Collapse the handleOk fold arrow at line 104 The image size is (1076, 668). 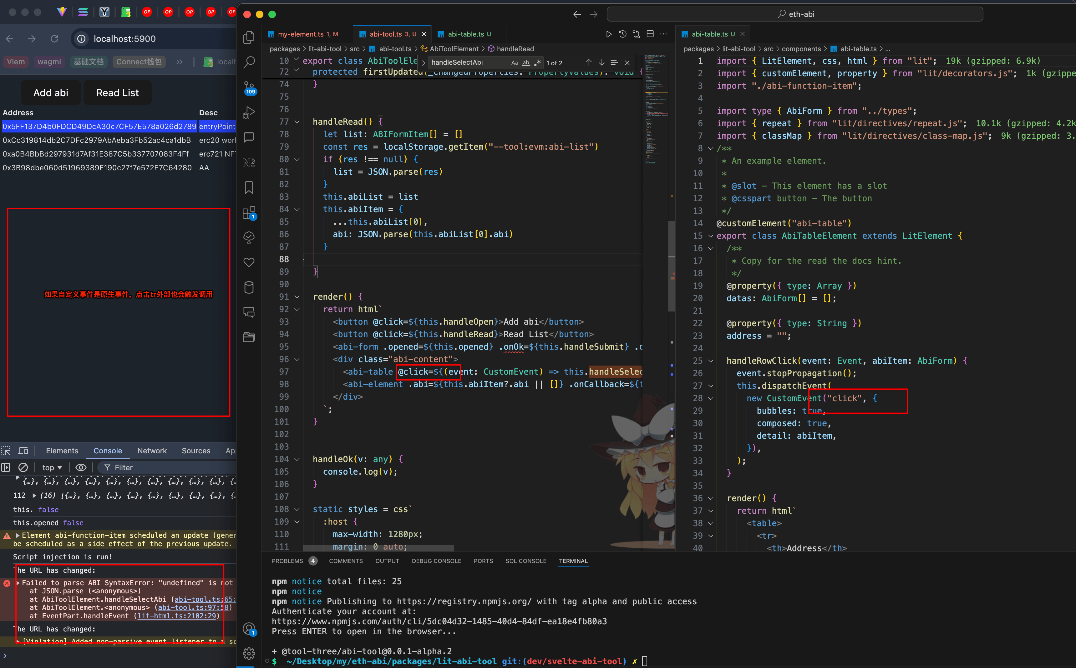[x=297, y=460]
